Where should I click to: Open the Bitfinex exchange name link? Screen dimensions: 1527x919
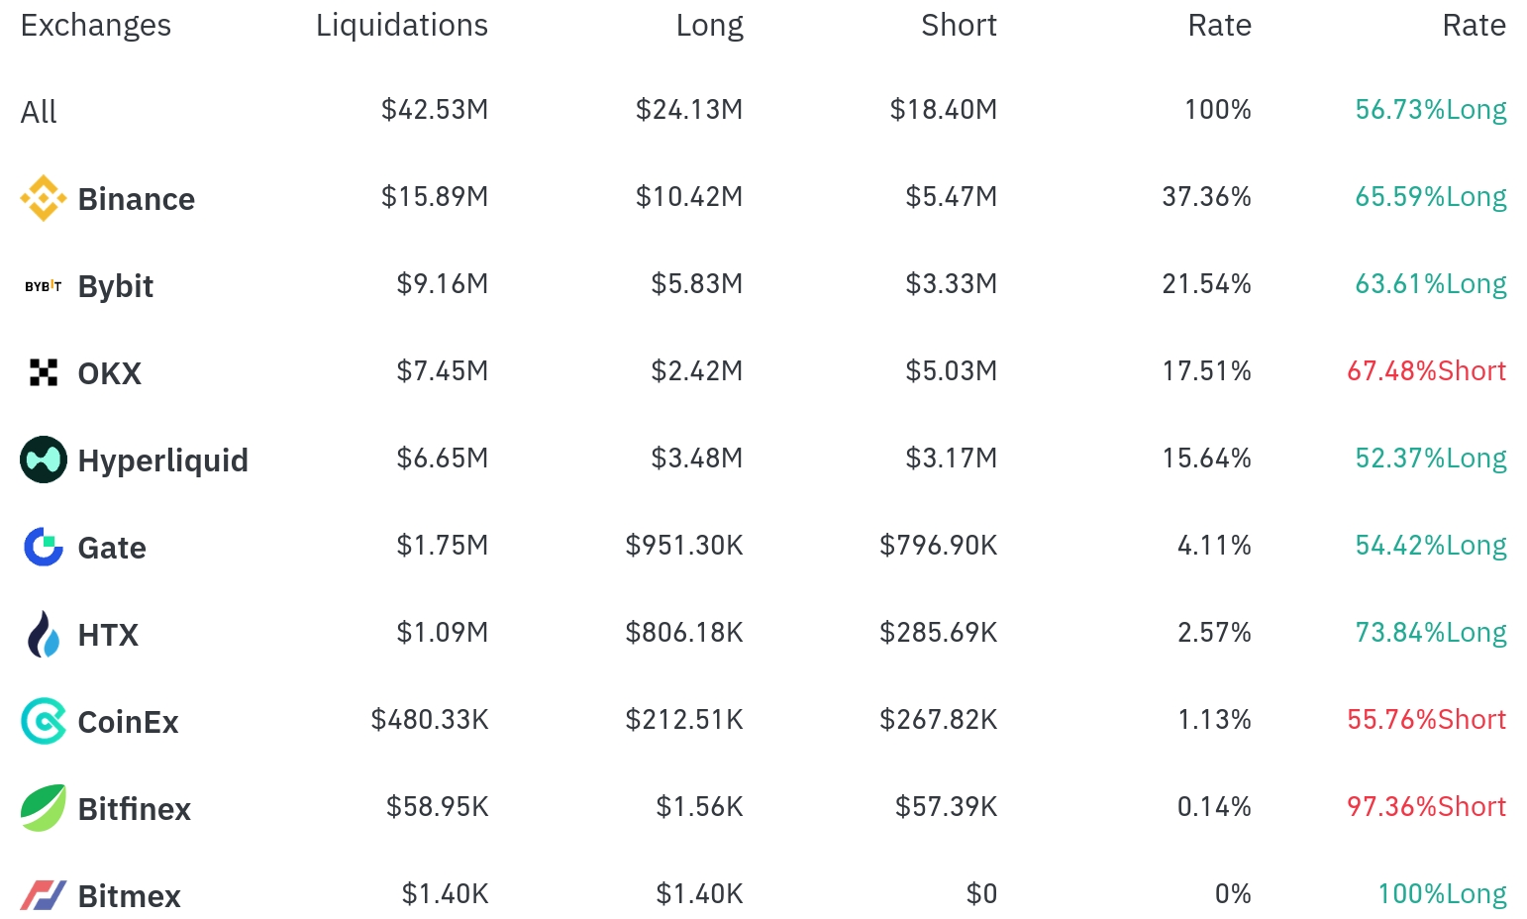(135, 809)
